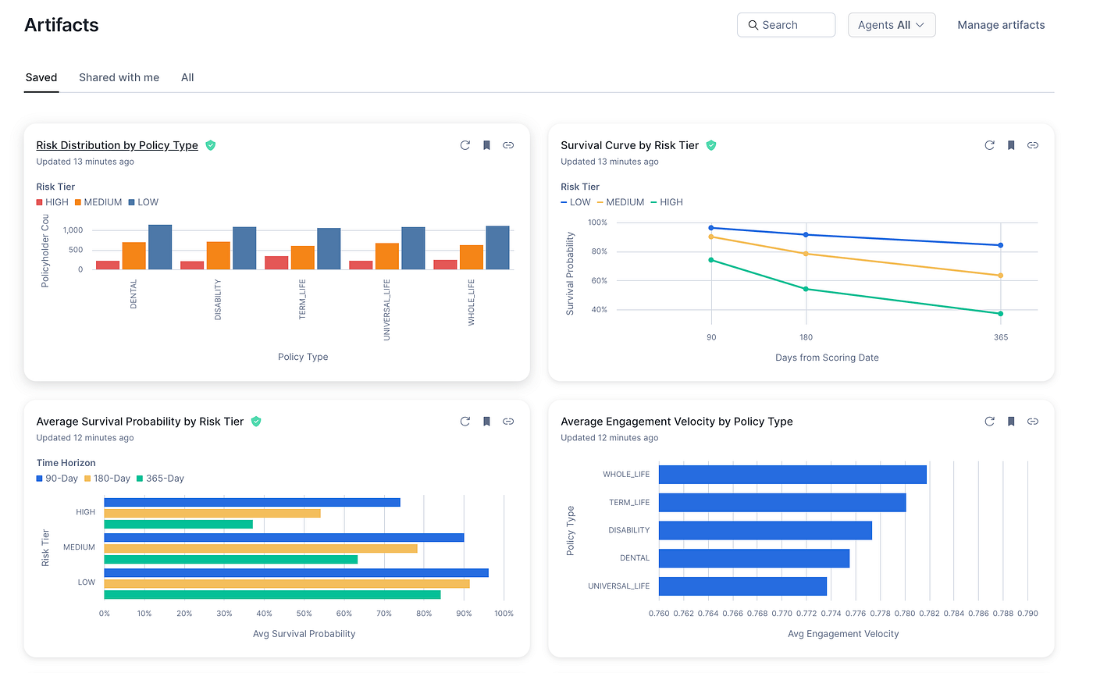Image resolution: width=1093 pixels, height=673 pixels.
Task: Open Average Engagement Velocity by Policy Type title
Action: point(677,422)
